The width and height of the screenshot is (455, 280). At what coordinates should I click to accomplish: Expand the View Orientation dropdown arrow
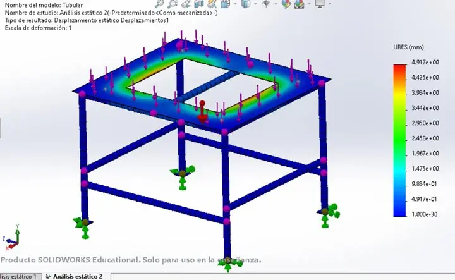(235, 4)
